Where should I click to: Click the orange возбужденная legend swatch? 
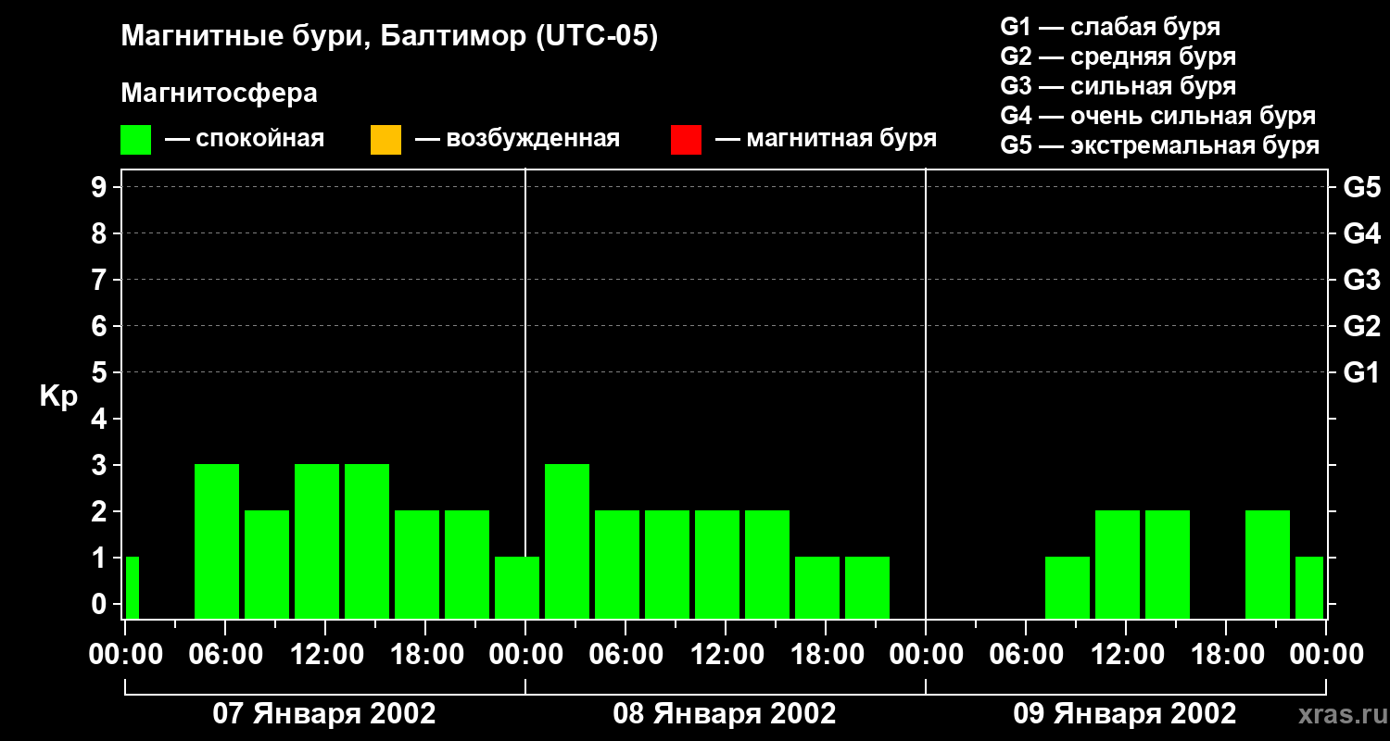coord(385,140)
